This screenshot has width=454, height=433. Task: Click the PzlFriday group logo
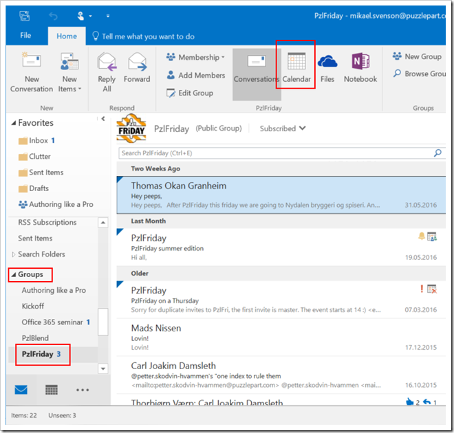point(131,129)
